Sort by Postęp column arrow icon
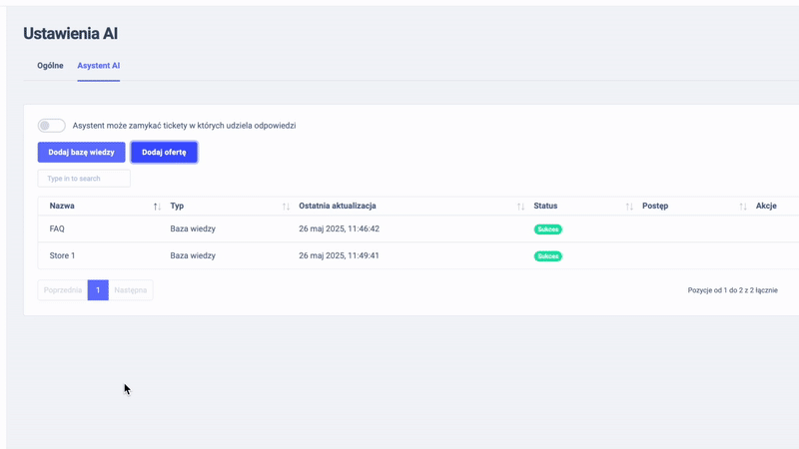Image resolution: width=799 pixels, height=449 pixels. (743, 207)
